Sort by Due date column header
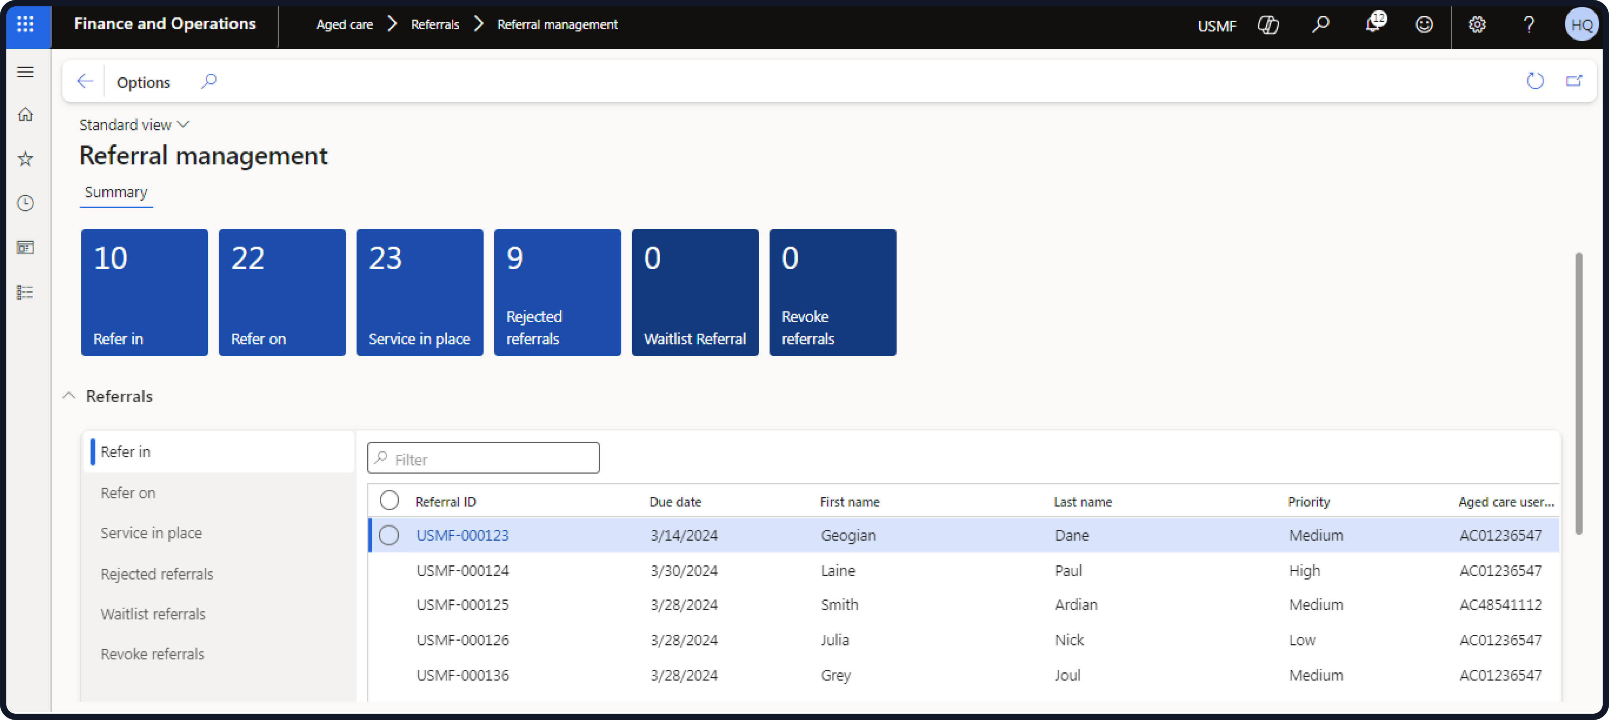The width and height of the screenshot is (1609, 720). (675, 502)
